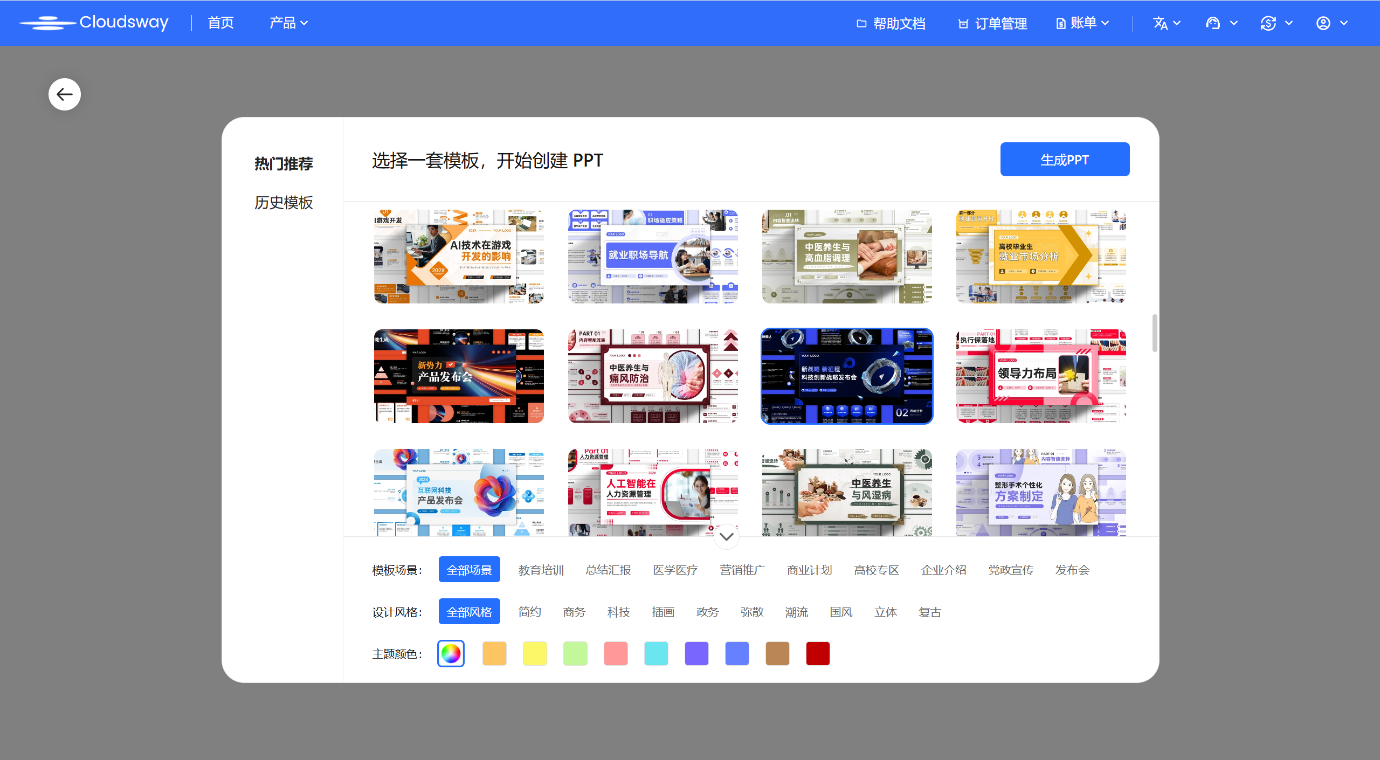Click the Cloudsway logo
Viewport: 1380px width, 760px height.
tap(94, 23)
